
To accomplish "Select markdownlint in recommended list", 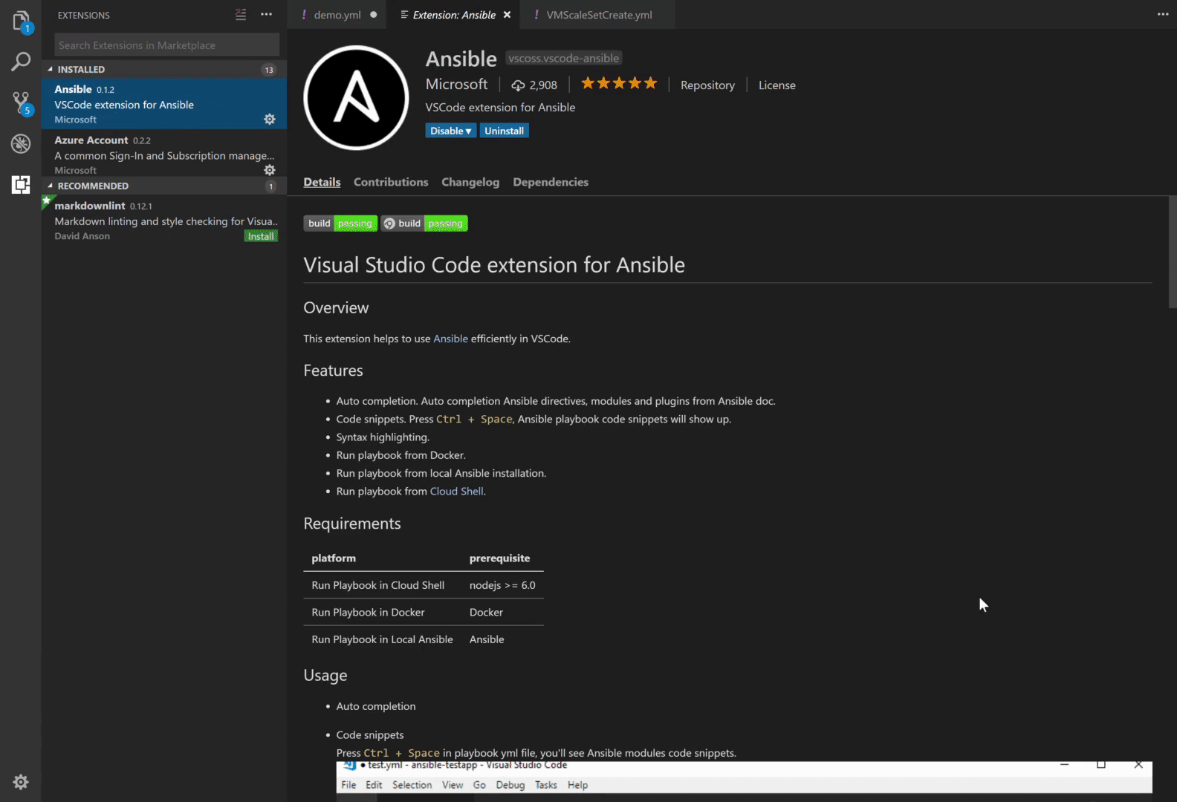I will 163,220.
